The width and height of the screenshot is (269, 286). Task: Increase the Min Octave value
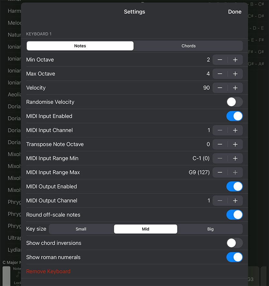pyautogui.click(x=235, y=60)
